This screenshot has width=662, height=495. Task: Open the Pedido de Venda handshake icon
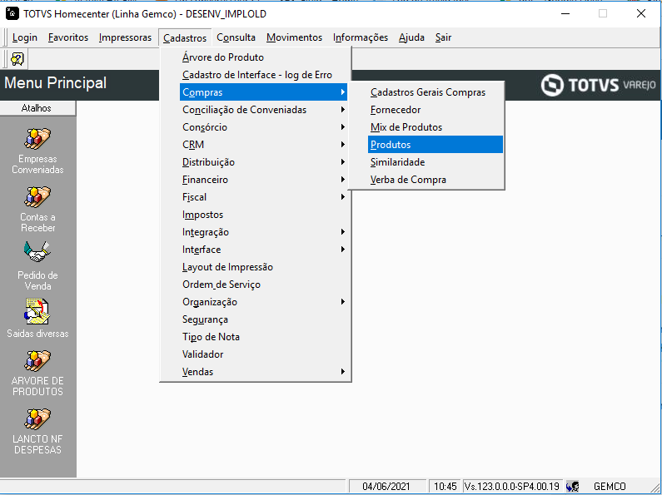point(37,252)
